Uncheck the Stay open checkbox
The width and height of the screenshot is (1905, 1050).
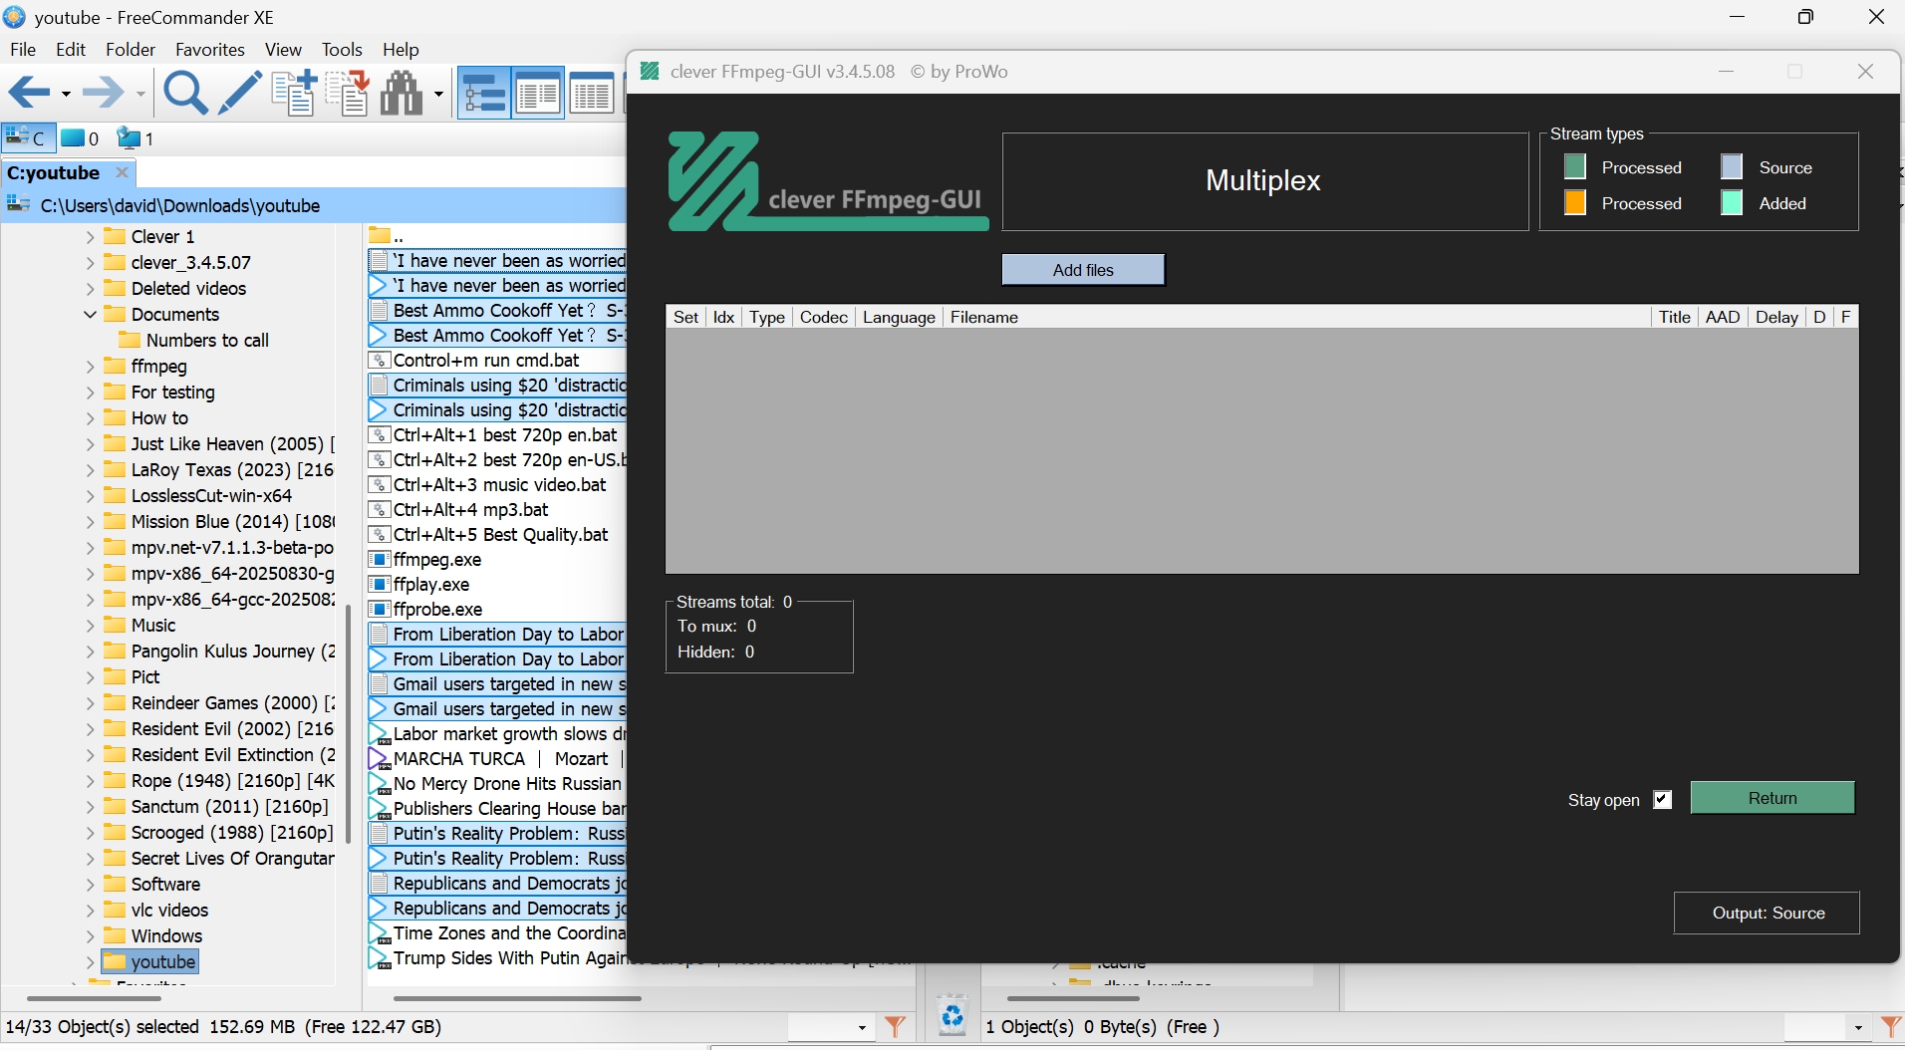click(x=1662, y=799)
